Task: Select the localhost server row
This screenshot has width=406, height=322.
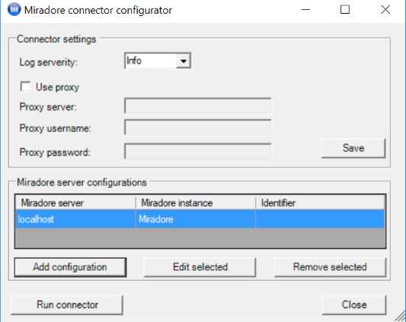Action: click(x=200, y=219)
